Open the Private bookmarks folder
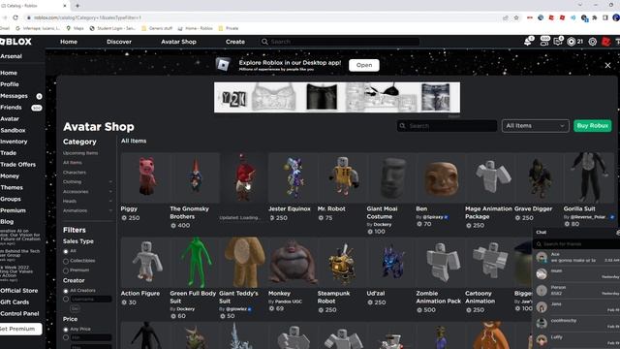Viewport: 620px width, 349px height. click(229, 28)
